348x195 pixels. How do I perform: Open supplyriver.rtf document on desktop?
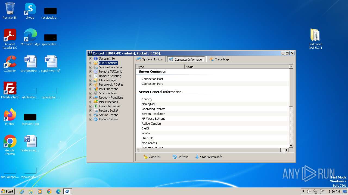(x=51, y=64)
